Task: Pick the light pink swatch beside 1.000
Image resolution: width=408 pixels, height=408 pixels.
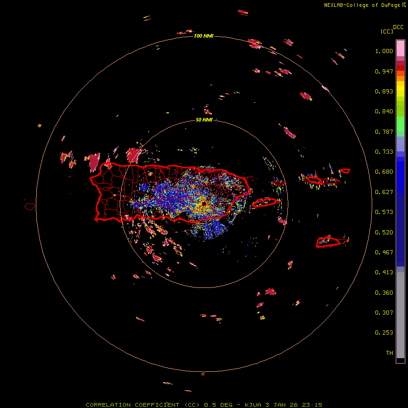Action: tap(400, 49)
